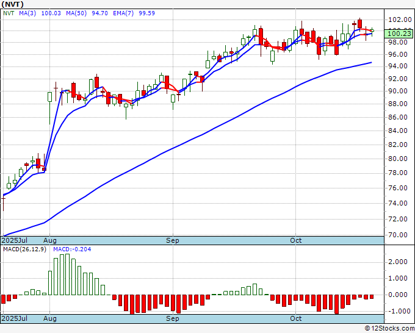415x333 pixels.
Task: Click the MA(50) legend label
Action: point(76,13)
